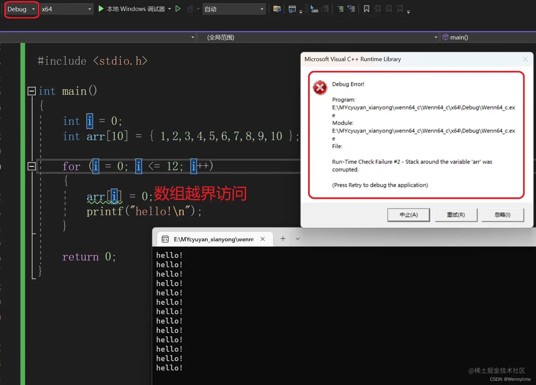Image resolution: width=536 pixels, height=385 pixels.
Task: Select the E:\MYcyuyan_xianyong console tab
Action: [x=214, y=239]
